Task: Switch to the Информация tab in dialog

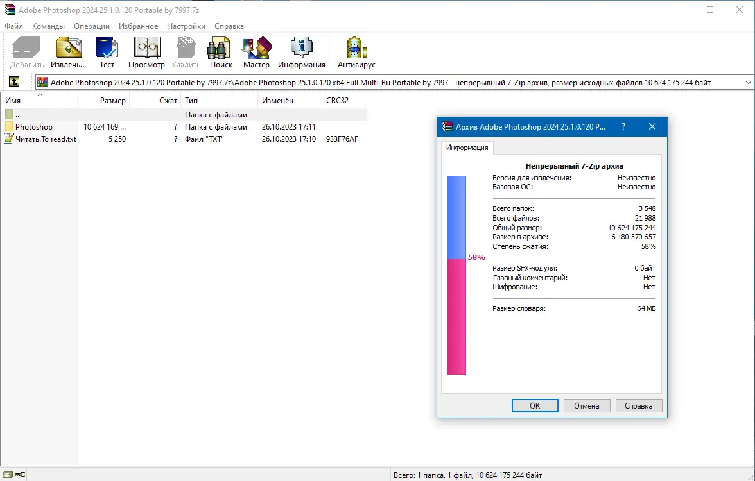Action: (x=467, y=148)
